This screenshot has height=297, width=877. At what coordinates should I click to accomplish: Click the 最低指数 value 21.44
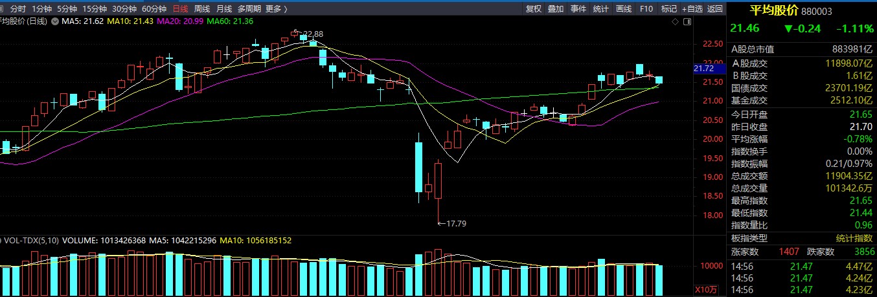tap(862, 213)
